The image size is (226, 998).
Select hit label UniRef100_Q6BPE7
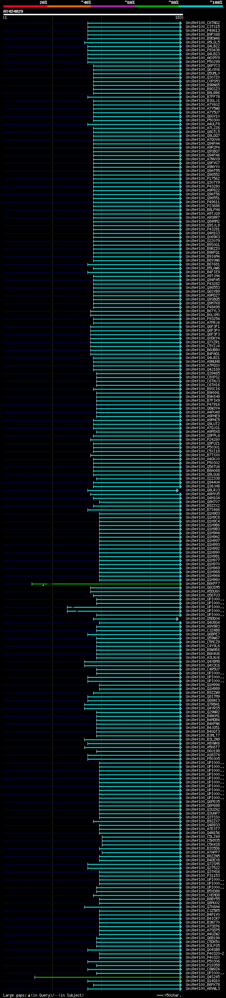pos(203,634)
